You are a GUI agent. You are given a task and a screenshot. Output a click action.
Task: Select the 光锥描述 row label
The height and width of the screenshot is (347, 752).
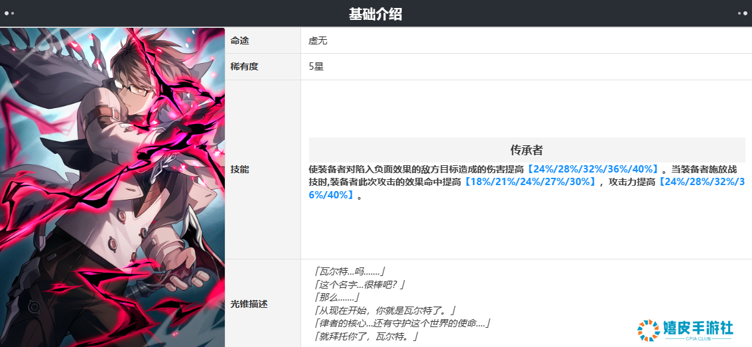249,303
